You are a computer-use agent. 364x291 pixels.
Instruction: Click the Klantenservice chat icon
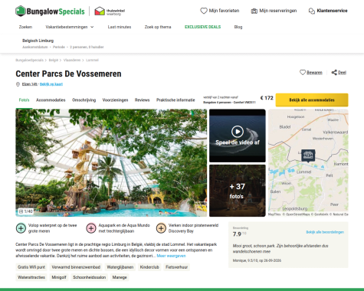point(312,11)
